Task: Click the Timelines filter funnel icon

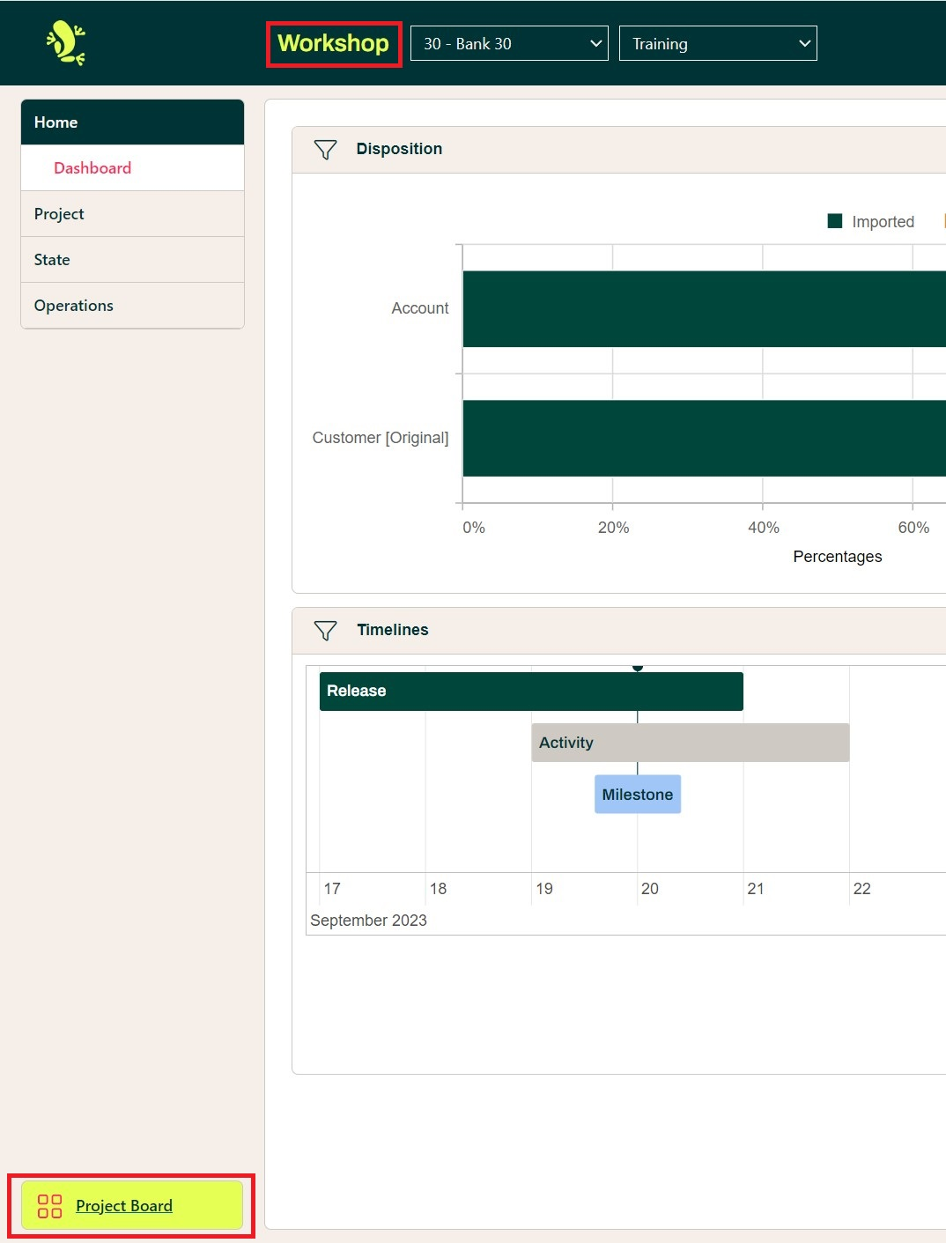Action: coord(325,631)
